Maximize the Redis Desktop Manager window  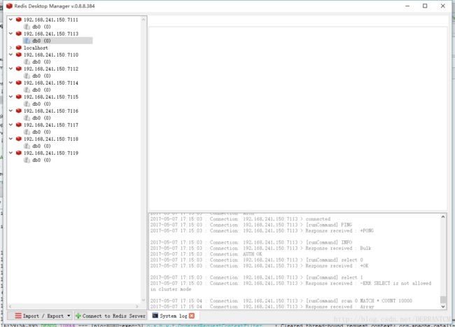coord(425,6)
